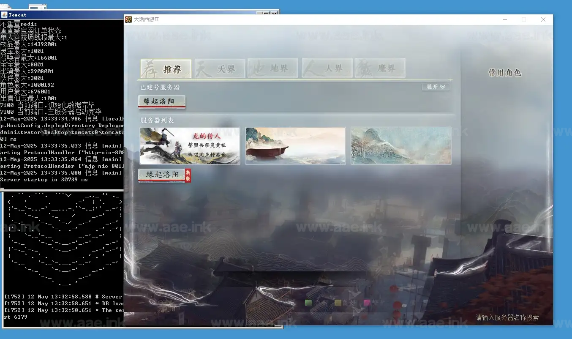Click the Tomcat window Java icon
572x339 pixels.
[x=4, y=15]
